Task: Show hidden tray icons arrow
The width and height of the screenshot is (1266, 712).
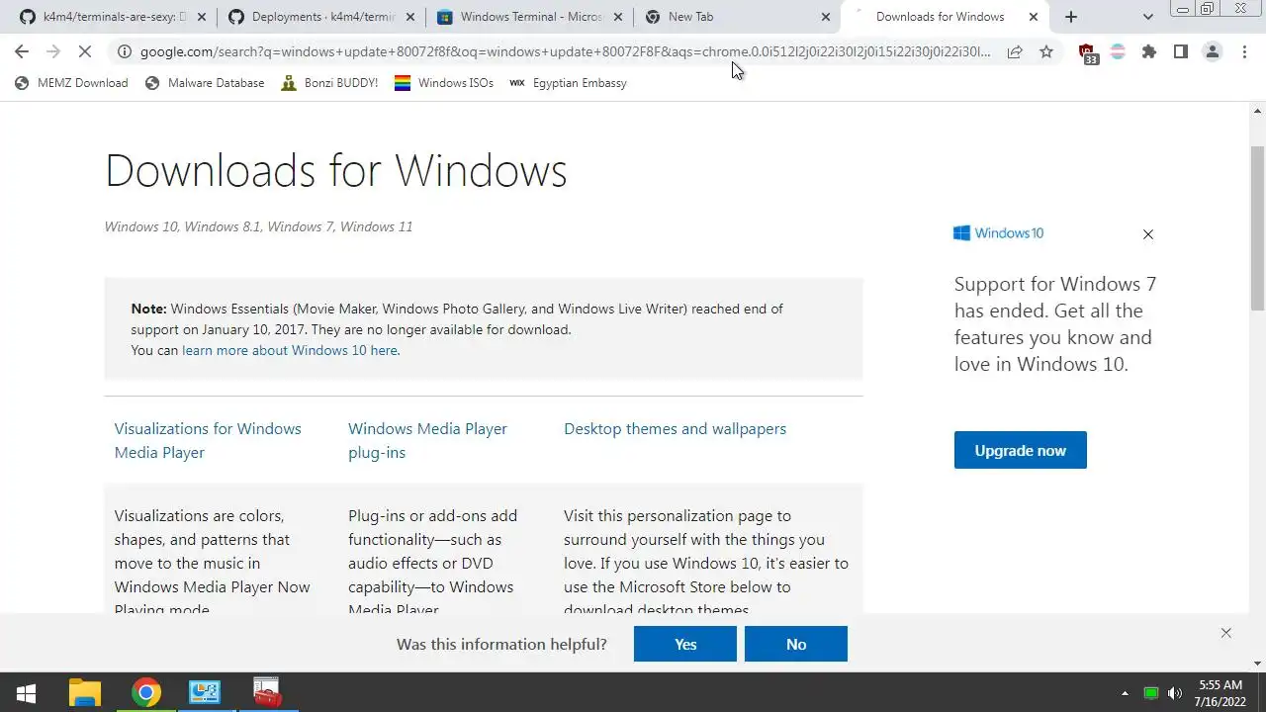Action: coord(1125,693)
